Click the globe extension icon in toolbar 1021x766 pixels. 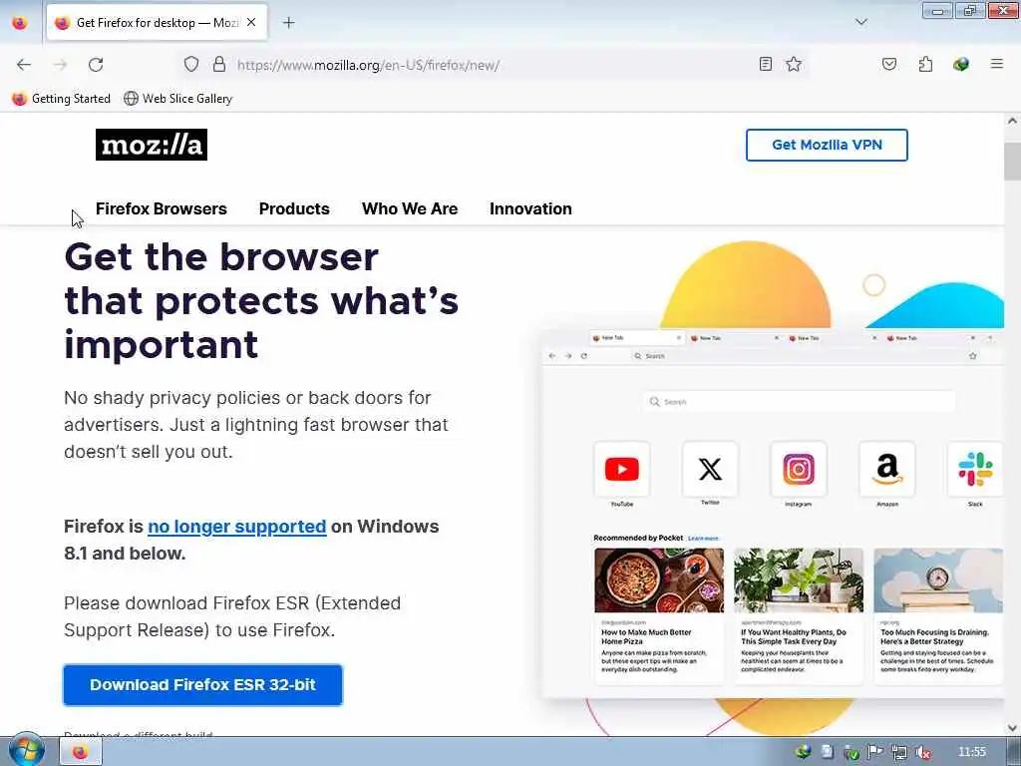point(961,64)
